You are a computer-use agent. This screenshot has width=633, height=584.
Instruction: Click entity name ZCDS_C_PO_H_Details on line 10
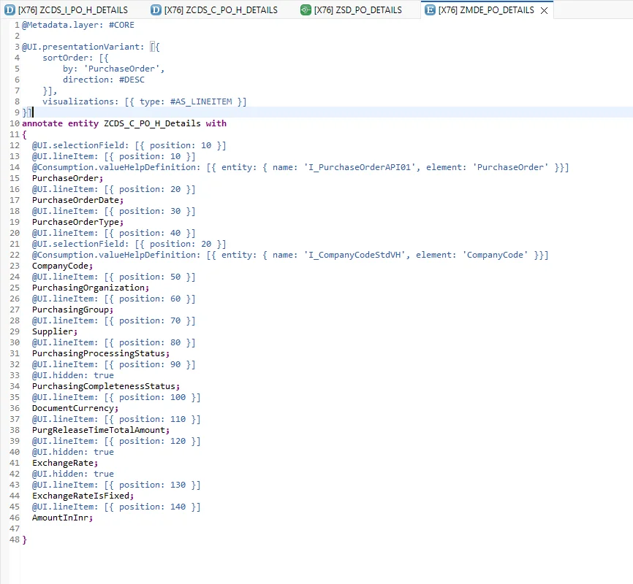[152, 123]
